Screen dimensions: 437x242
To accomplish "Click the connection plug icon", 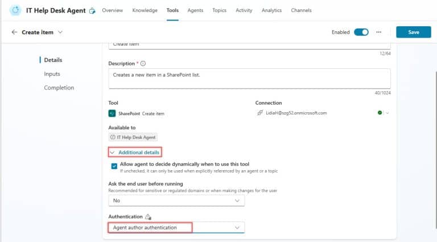I will [260, 113].
